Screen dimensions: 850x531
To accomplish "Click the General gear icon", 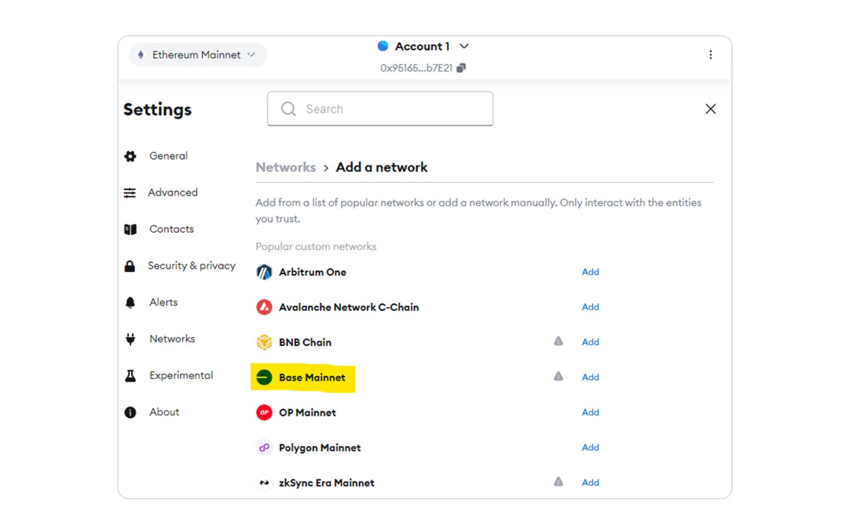I will [130, 156].
